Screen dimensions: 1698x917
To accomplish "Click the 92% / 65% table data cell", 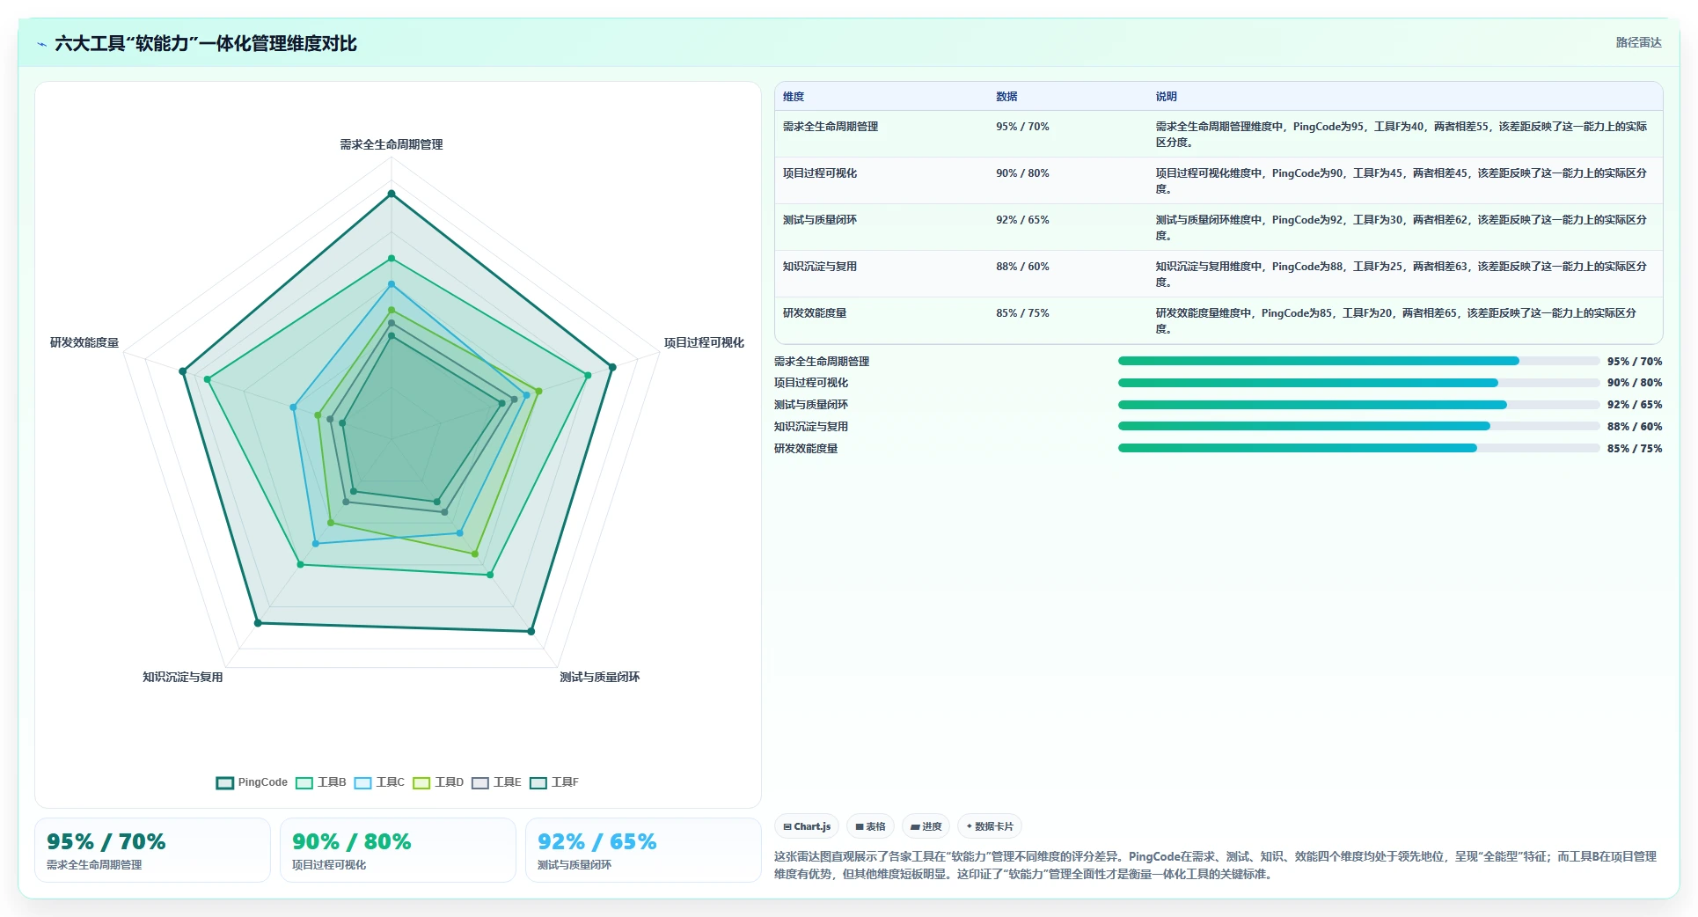I will tap(1022, 220).
